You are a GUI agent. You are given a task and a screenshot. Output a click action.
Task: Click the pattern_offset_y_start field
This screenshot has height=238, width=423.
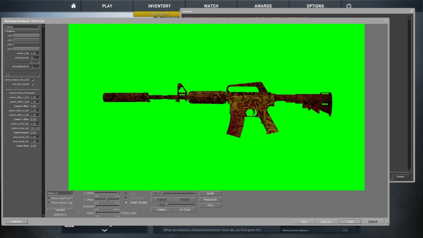coord(35,111)
